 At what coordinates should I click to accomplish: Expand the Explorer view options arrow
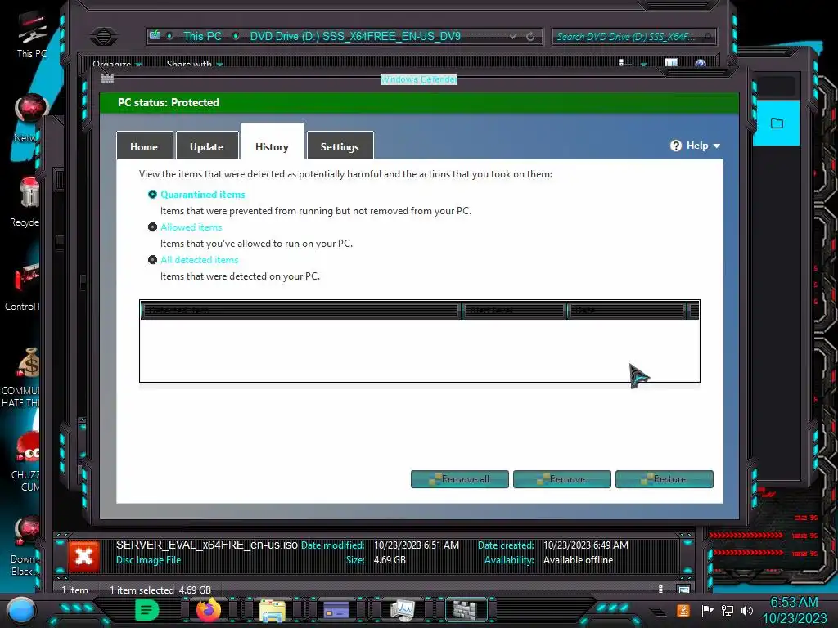click(643, 64)
